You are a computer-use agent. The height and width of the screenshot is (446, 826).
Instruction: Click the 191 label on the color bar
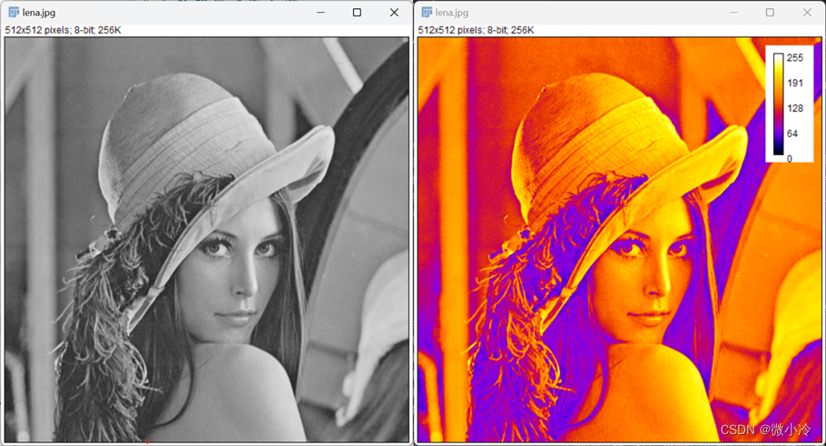[795, 83]
